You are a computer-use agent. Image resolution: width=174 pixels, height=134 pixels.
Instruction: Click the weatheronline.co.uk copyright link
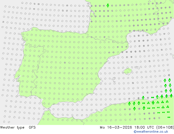click(151, 132)
